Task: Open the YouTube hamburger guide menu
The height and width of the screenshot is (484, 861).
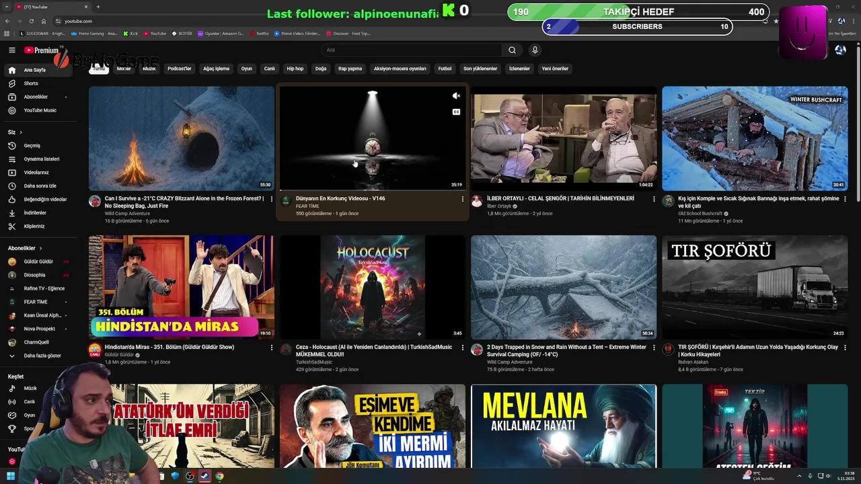Action: pyautogui.click(x=12, y=50)
